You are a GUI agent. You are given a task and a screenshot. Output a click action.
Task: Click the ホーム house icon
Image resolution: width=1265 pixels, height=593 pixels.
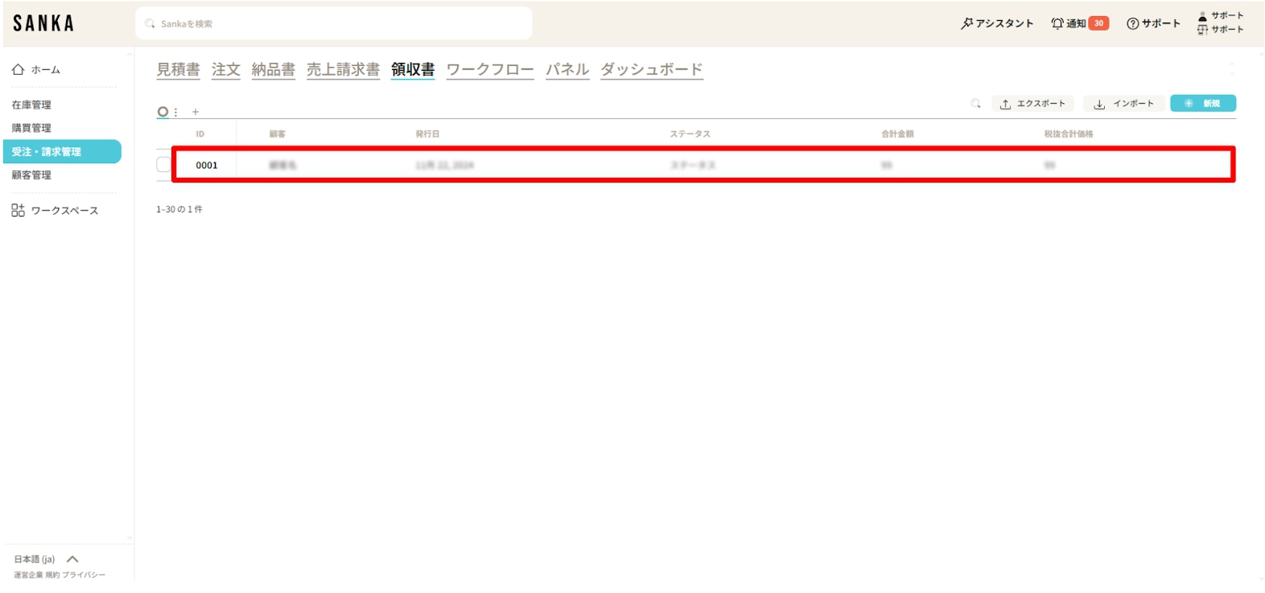[18, 70]
